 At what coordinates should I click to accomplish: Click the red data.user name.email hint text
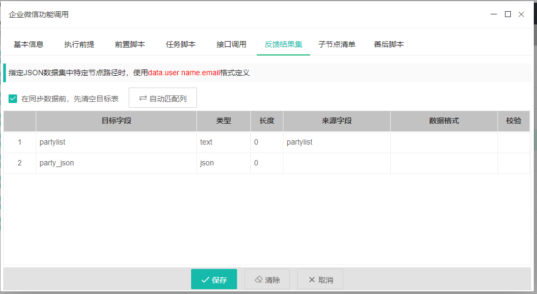(184, 73)
